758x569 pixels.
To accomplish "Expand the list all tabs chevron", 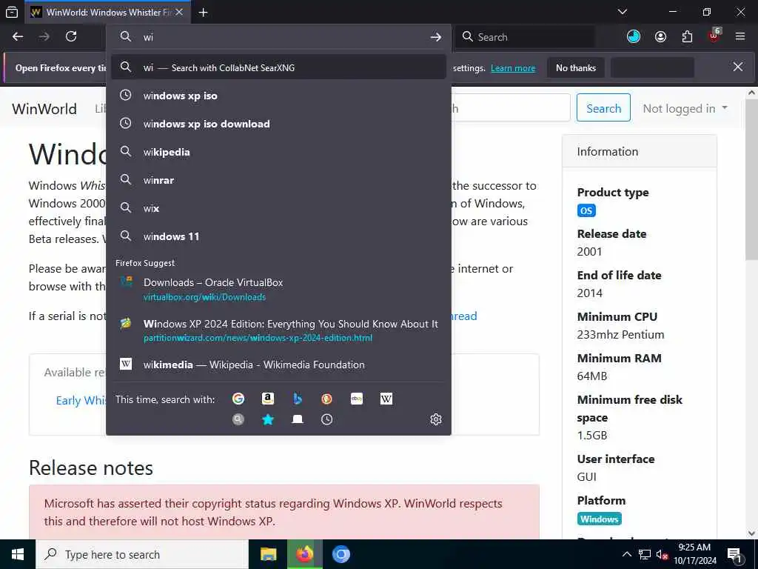I will [x=622, y=12].
